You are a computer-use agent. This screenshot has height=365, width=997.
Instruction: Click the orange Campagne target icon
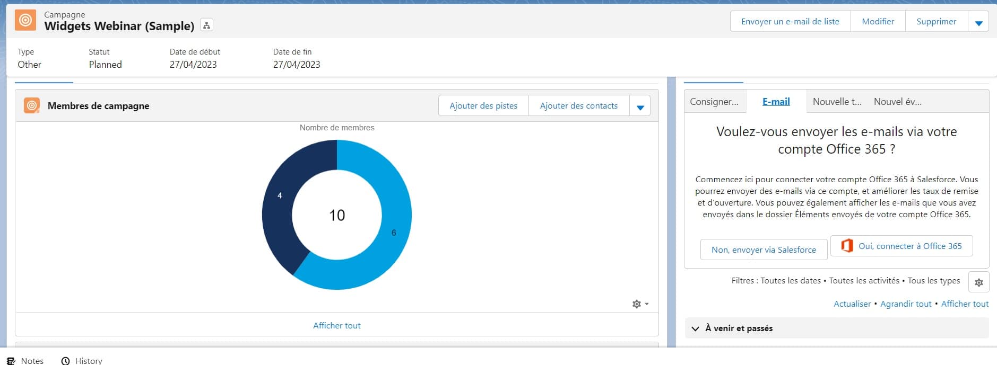pyautogui.click(x=25, y=21)
